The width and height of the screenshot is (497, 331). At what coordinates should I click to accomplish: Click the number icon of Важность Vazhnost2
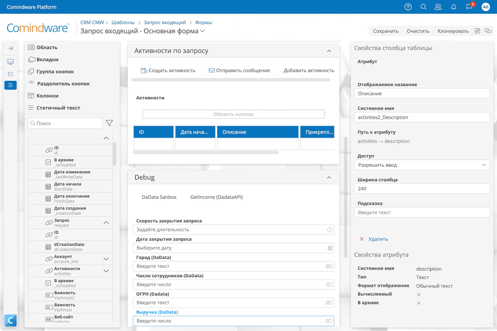49,295
